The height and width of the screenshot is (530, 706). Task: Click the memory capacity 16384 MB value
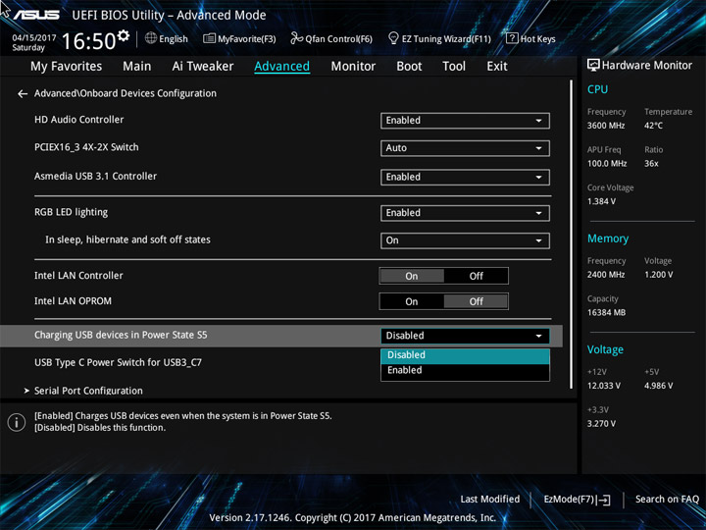[x=606, y=313]
